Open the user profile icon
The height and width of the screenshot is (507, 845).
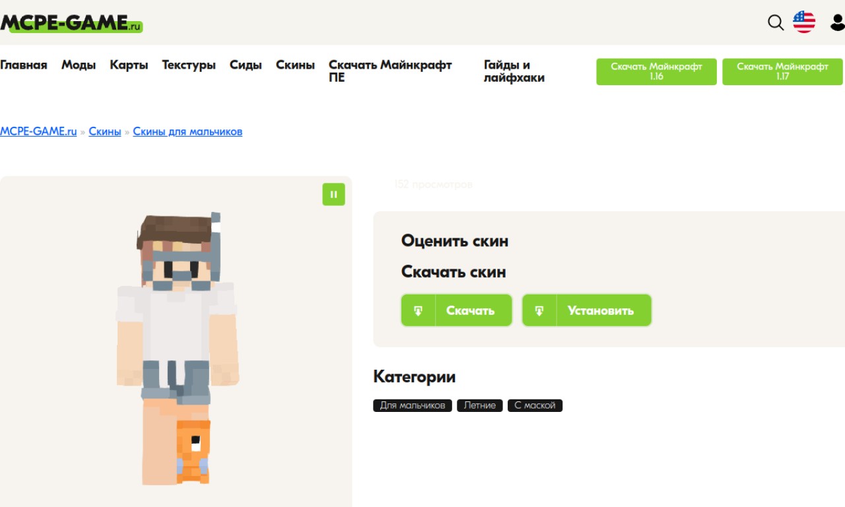[837, 22]
